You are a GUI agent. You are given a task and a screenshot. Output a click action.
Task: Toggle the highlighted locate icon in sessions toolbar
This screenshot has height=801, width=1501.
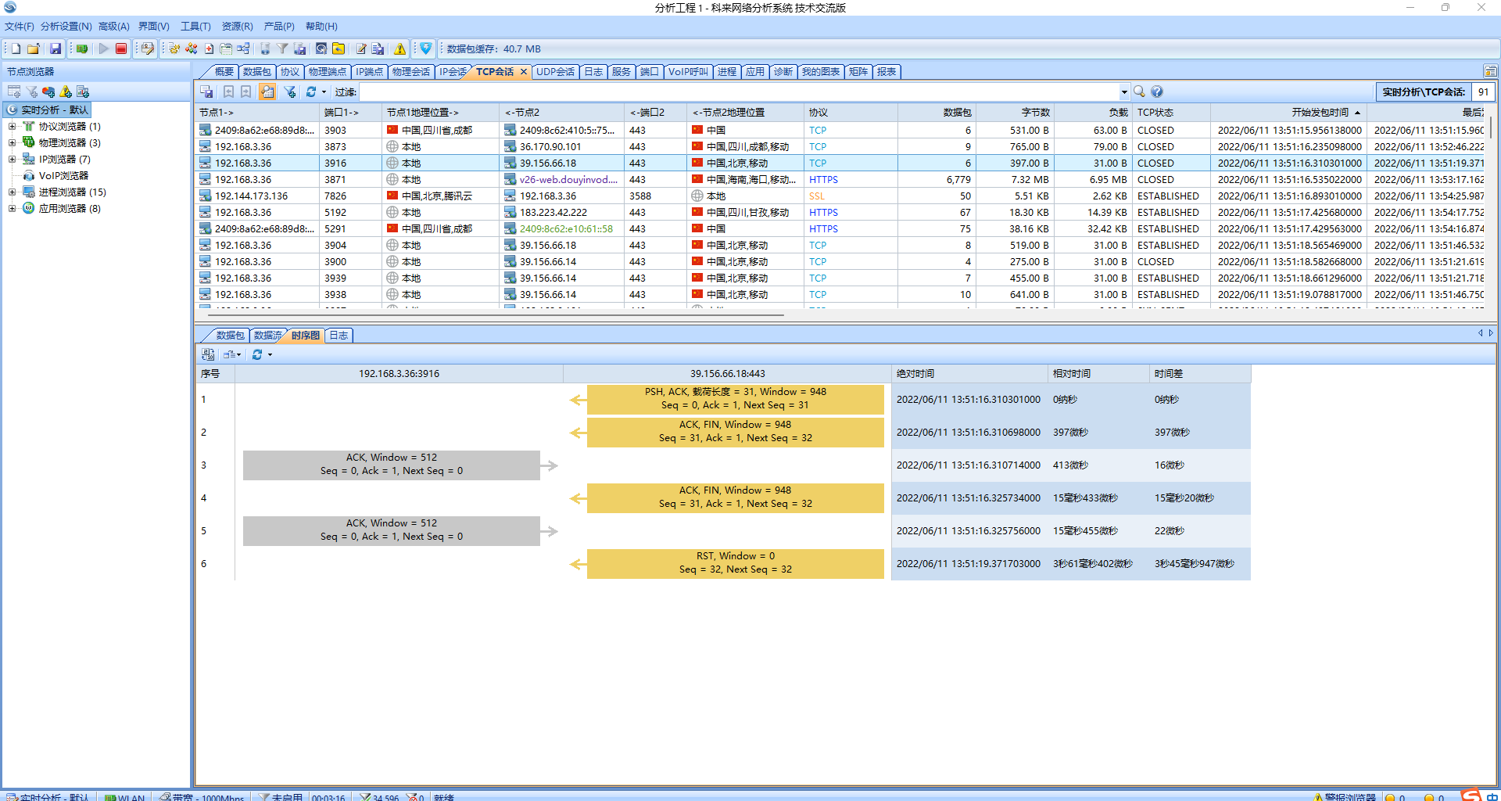point(267,92)
